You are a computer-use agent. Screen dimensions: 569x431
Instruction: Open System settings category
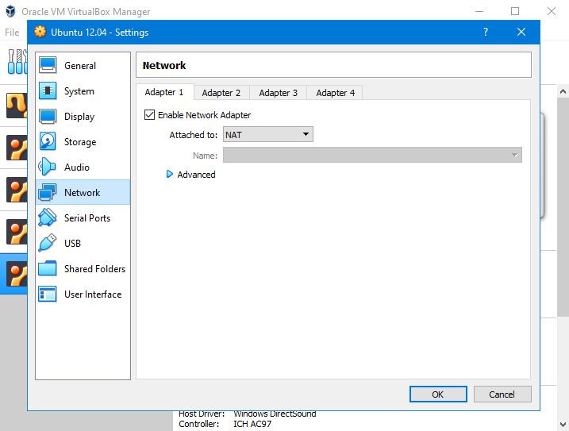point(83,90)
